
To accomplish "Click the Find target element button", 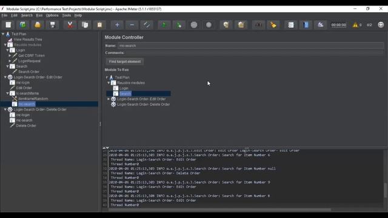I will click(x=125, y=62).
